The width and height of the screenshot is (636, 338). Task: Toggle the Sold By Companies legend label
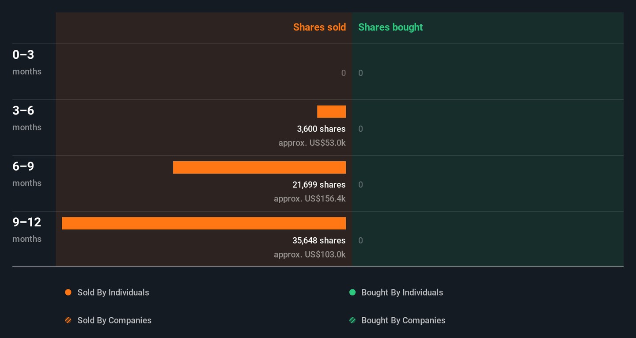click(114, 320)
